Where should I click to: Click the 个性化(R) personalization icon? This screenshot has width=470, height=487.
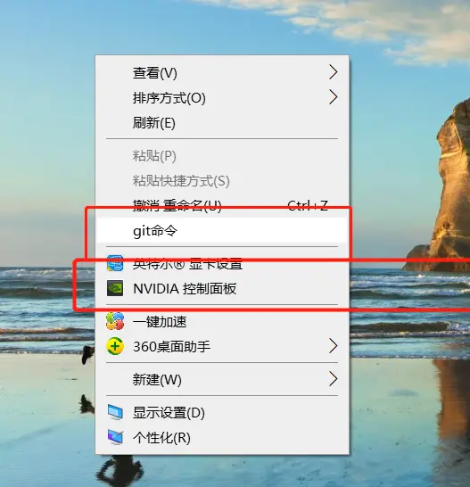tap(115, 437)
